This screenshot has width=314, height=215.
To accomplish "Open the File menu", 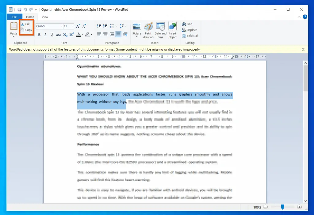I will pos(14,17).
